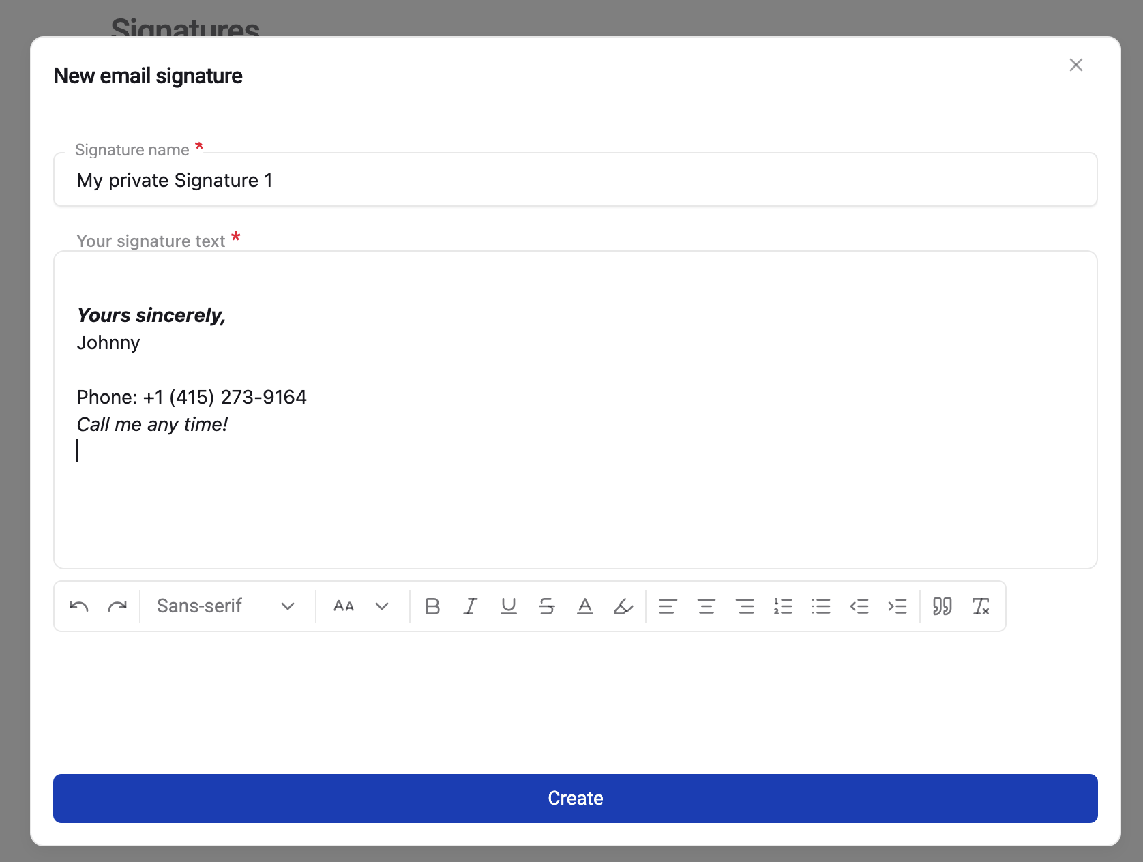Click the Undo arrow icon

pos(79,606)
